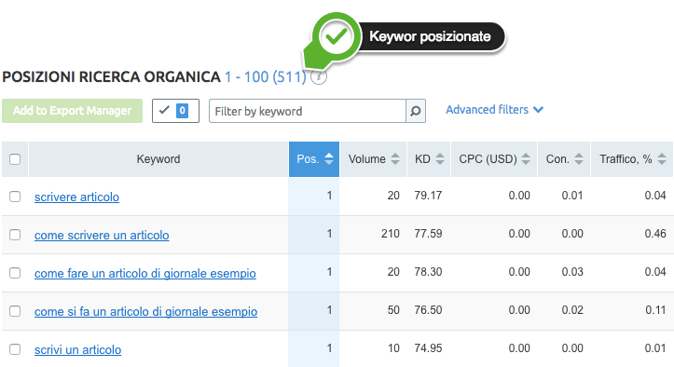Click the info icon beside Posizioni Ricerca Organica
Image resolution: width=674 pixels, height=367 pixels.
click(x=319, y=77)
